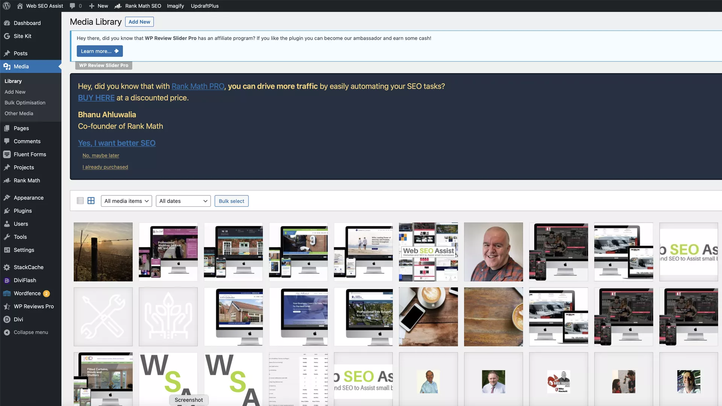This screenshot has height=406, width=722.
Task: Click the Add New button
Action: [x=139, y=22]
